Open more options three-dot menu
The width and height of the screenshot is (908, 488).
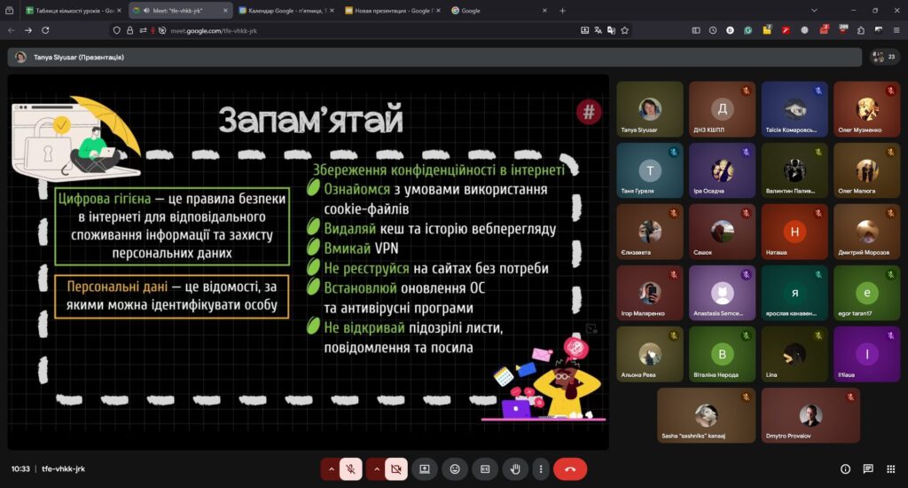539,468
